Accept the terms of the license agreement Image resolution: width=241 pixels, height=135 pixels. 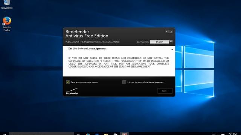pos(124,82)
